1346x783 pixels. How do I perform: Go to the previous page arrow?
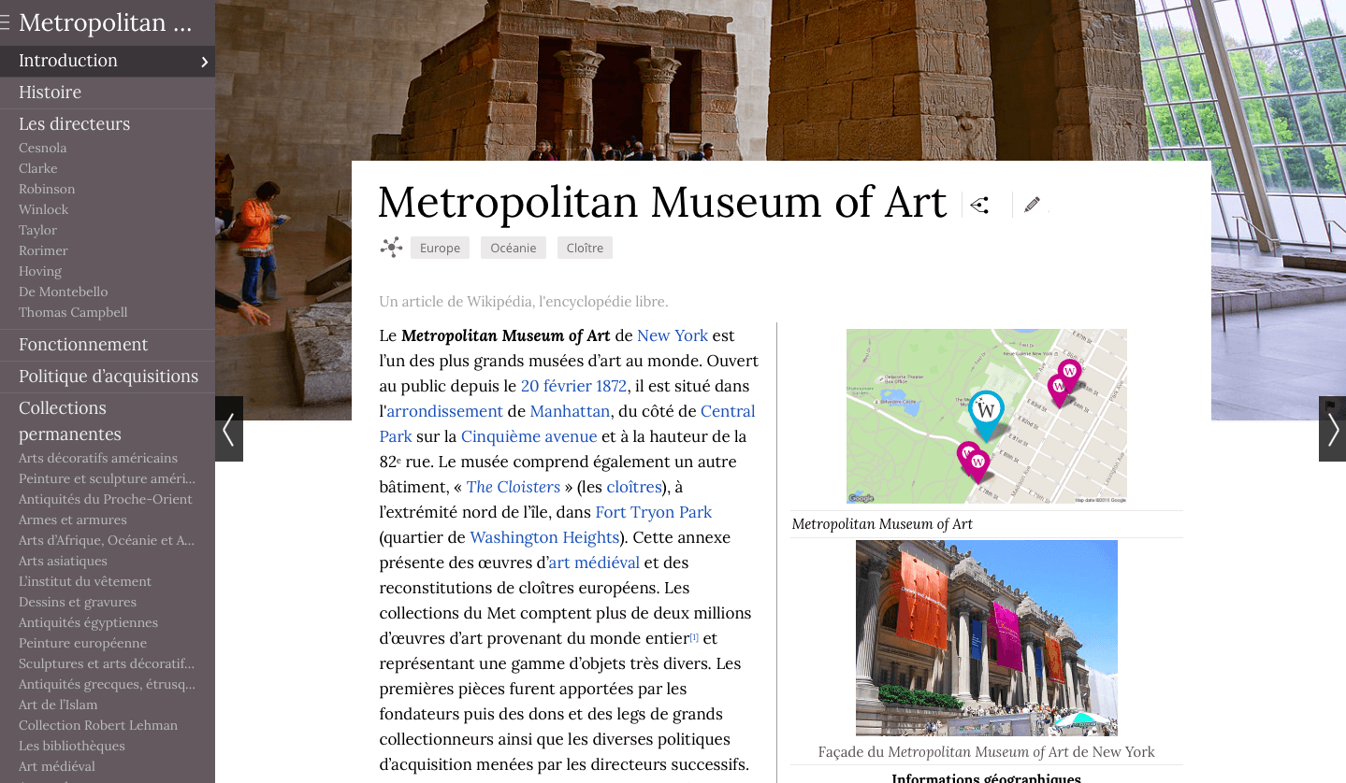[229, 429]
